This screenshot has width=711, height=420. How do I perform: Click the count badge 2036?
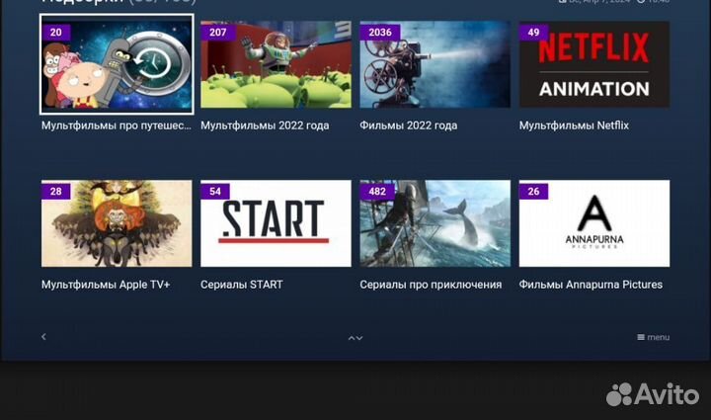tap(380, 33)
